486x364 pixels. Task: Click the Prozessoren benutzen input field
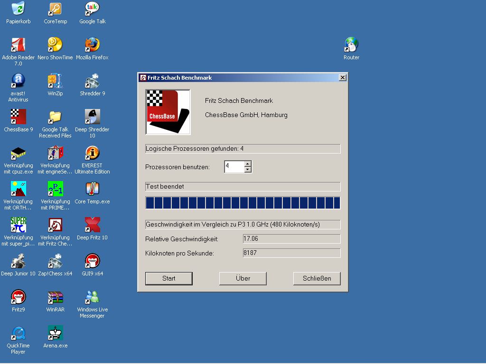tap(234, 166)
